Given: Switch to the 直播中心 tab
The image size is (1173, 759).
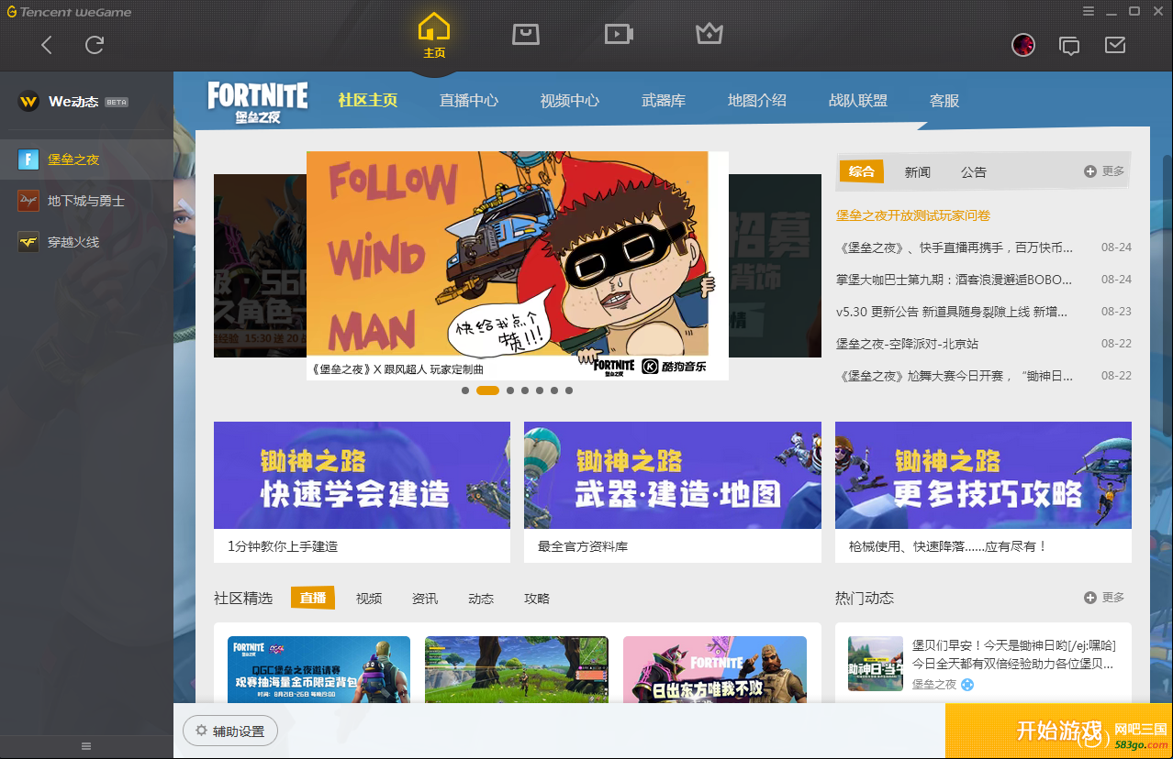Looking at the screenshot, I should click(x=469, y=100).
